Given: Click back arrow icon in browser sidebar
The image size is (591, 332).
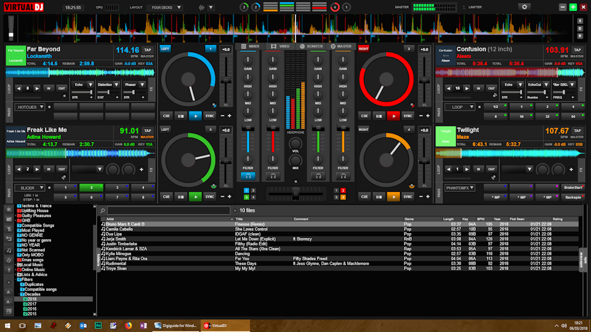Looking at the screenshot, I should (x=9, y=239).
